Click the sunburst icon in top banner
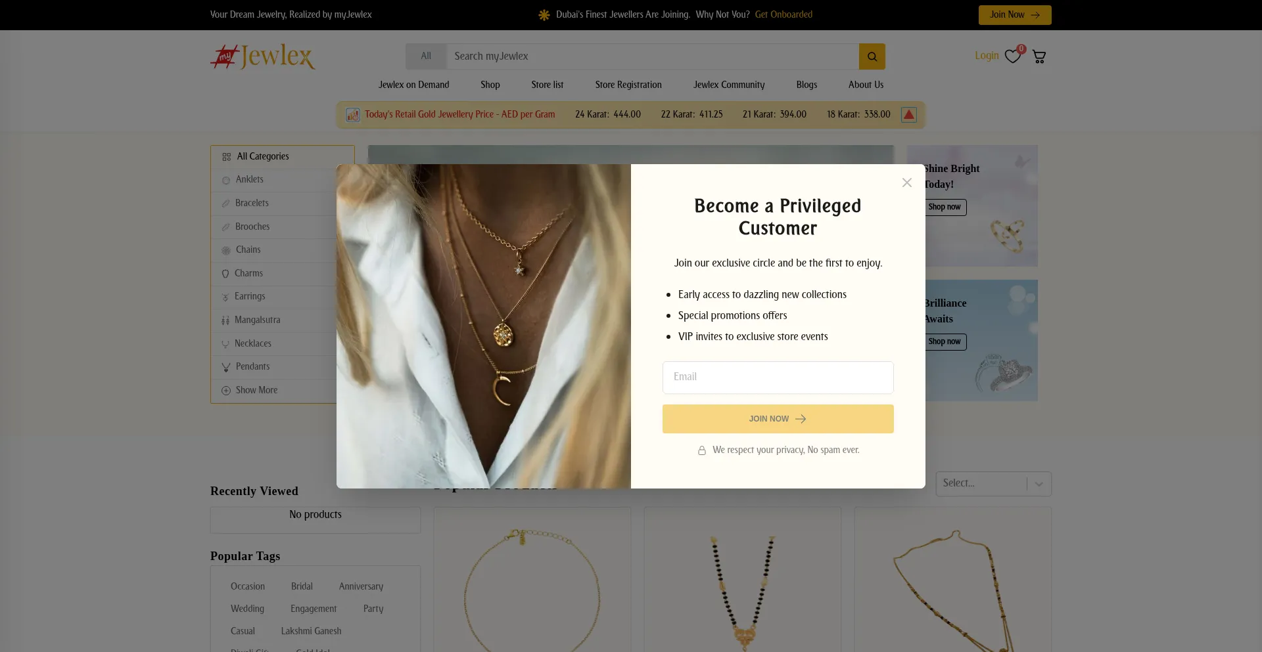This screenshot has width=1262, height=652. tap(544, 15)
